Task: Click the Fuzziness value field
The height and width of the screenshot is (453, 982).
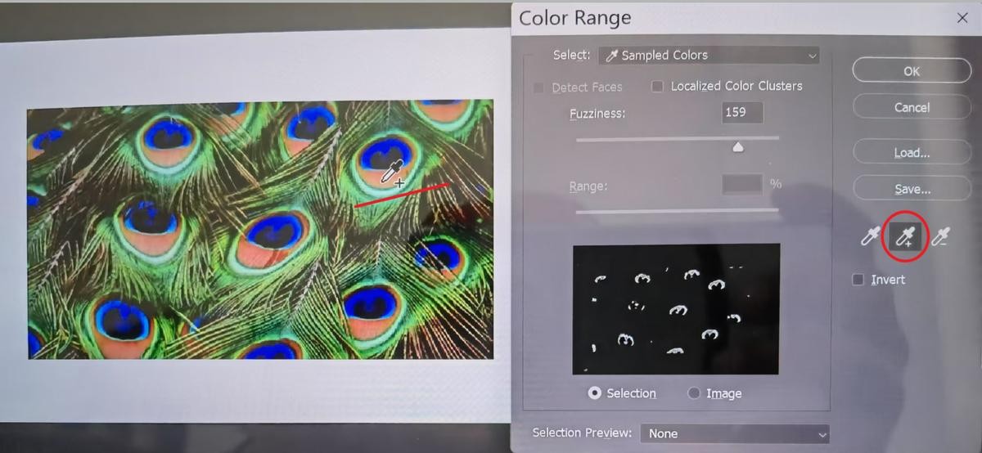Action: [742, 113]
